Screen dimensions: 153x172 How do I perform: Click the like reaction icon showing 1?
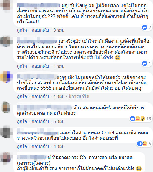click(145, 63)
